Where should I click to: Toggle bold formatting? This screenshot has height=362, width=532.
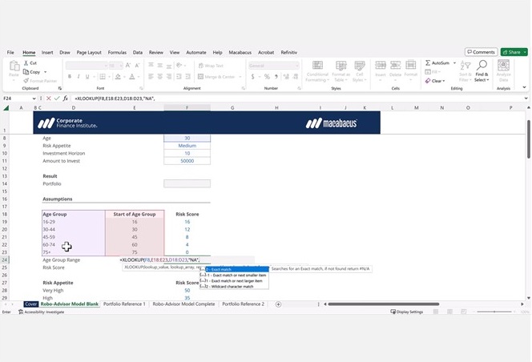[70, 77]
